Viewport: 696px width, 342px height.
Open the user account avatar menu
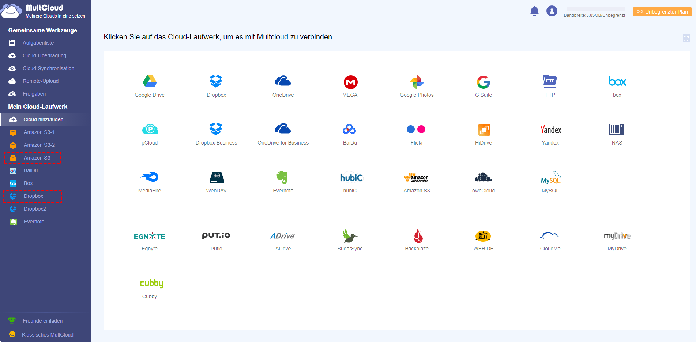pos(552,11)
